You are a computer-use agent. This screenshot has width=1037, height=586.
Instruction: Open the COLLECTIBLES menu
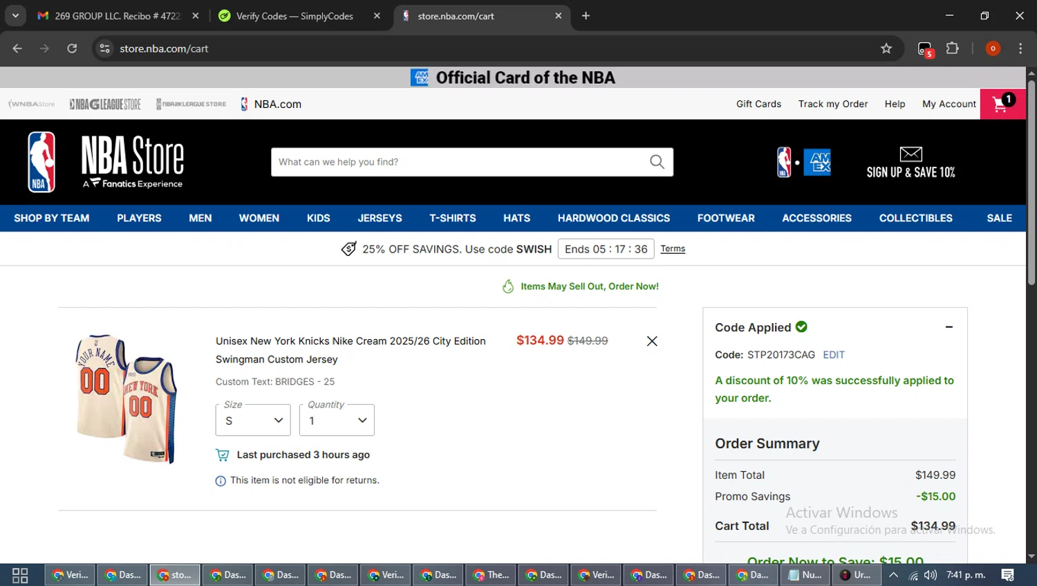point(915,218)
